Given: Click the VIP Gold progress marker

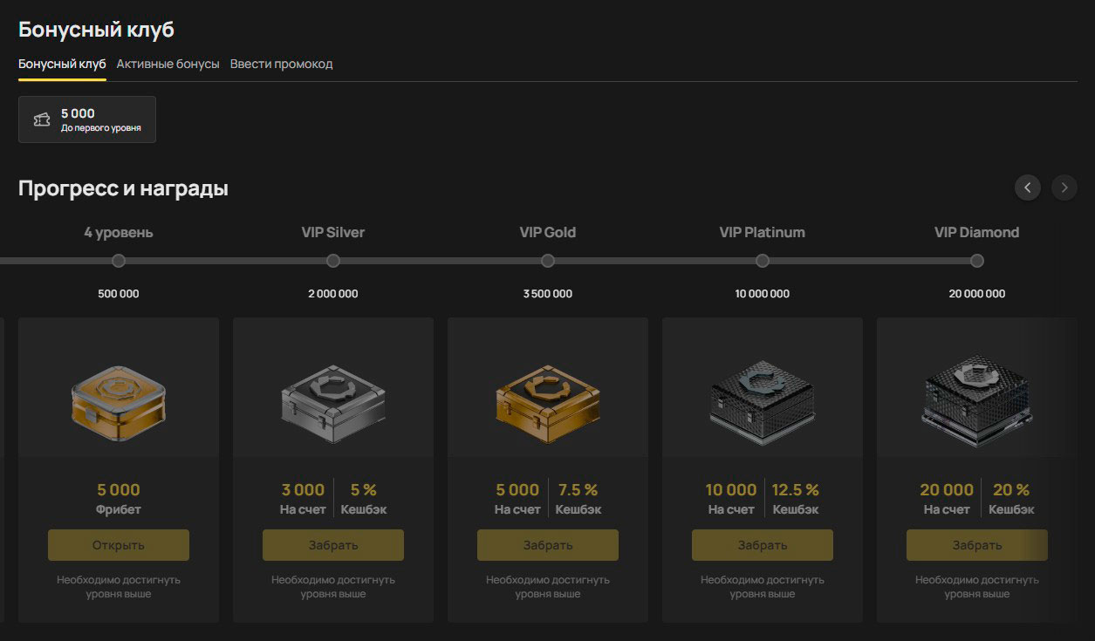Looking at the screenshot, I should 548,261.
